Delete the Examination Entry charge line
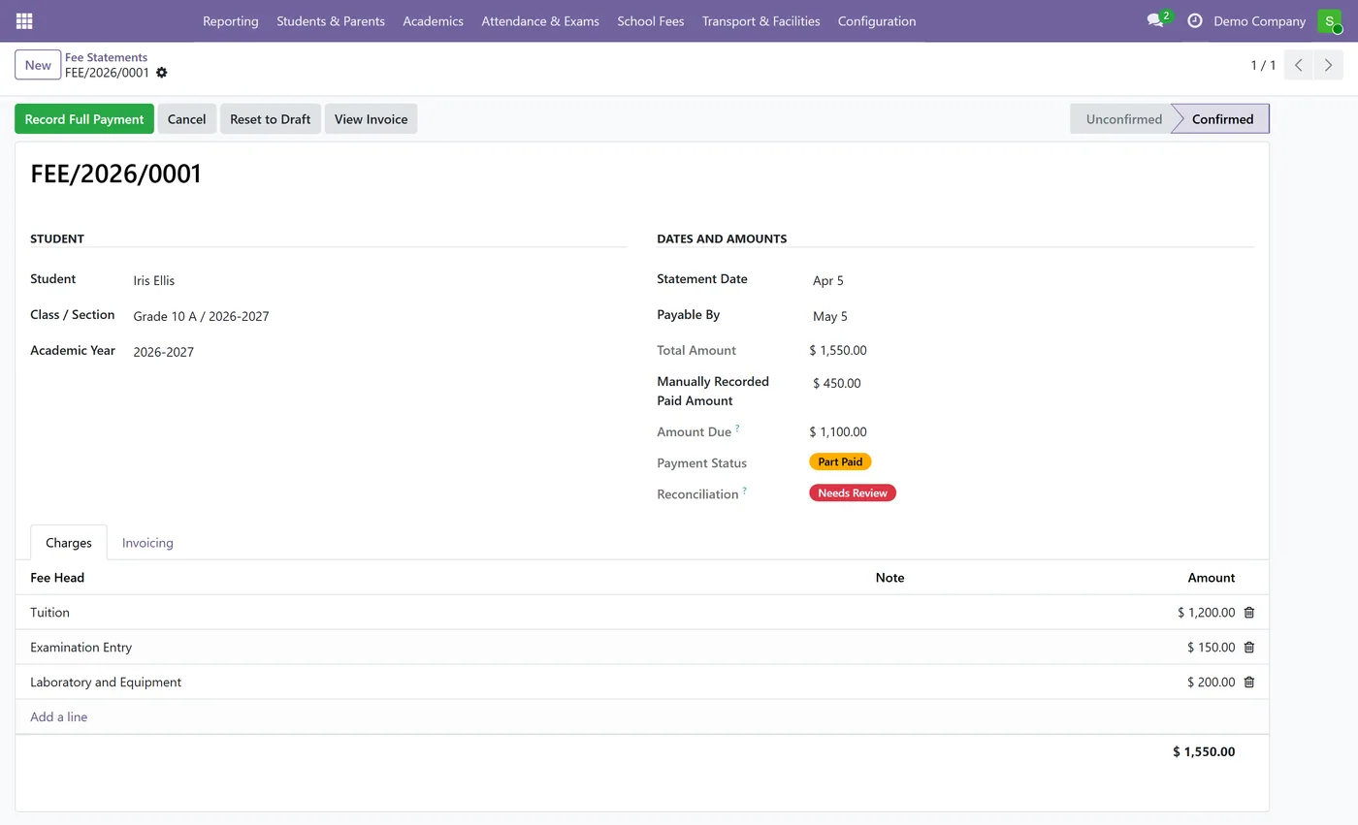Image resolution: width=1358 pixels, height=825 pixels. (x=1249, y=648)
